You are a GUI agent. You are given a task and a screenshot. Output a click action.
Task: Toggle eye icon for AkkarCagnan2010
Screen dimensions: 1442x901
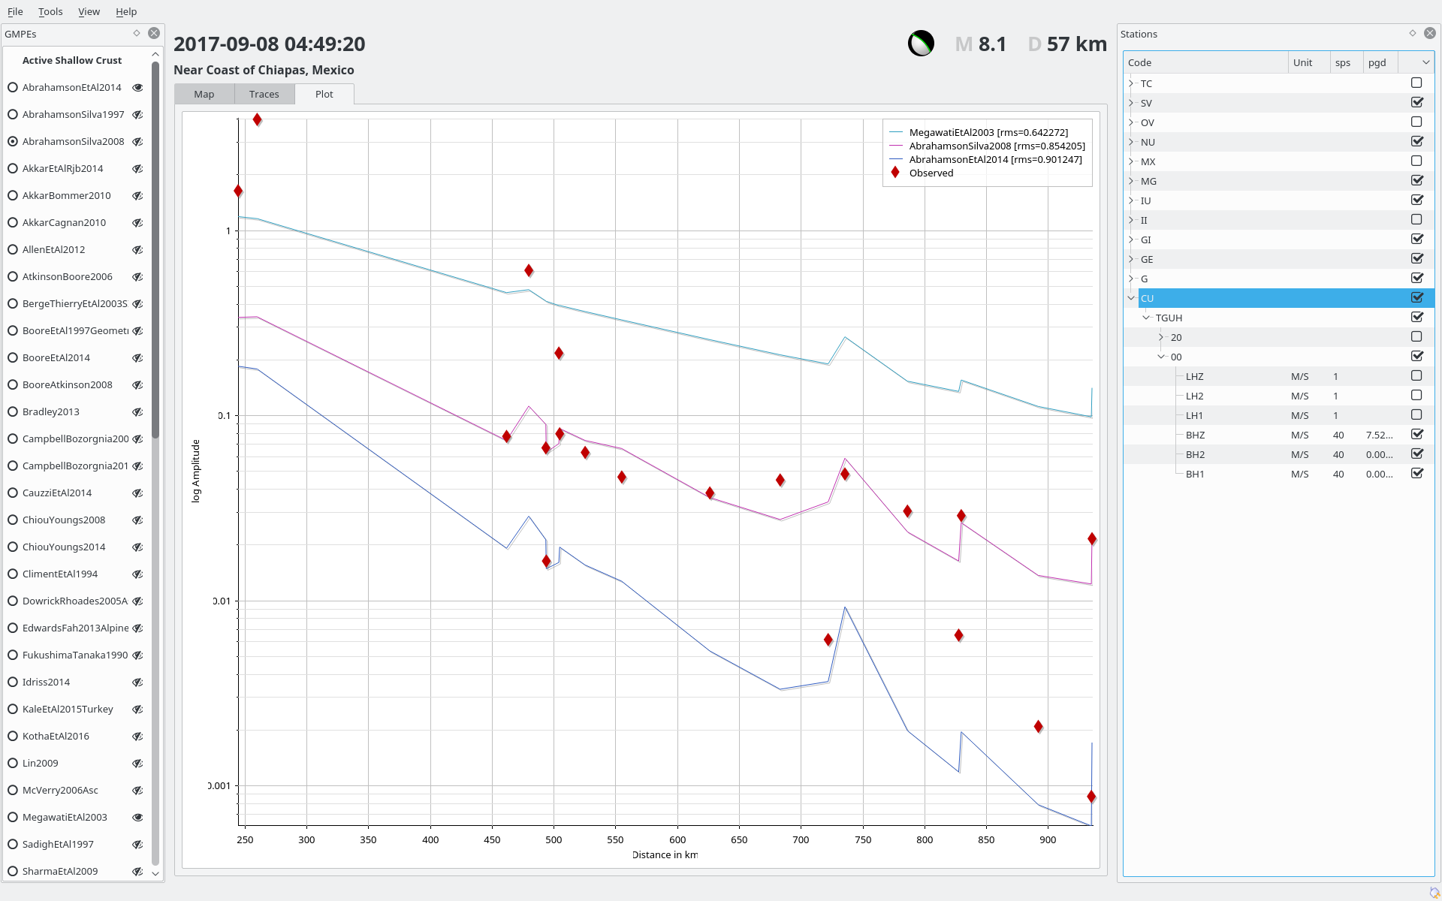pyautogui.click(x=137, y=223)
